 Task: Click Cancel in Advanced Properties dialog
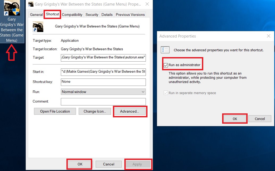click(260, 119)
